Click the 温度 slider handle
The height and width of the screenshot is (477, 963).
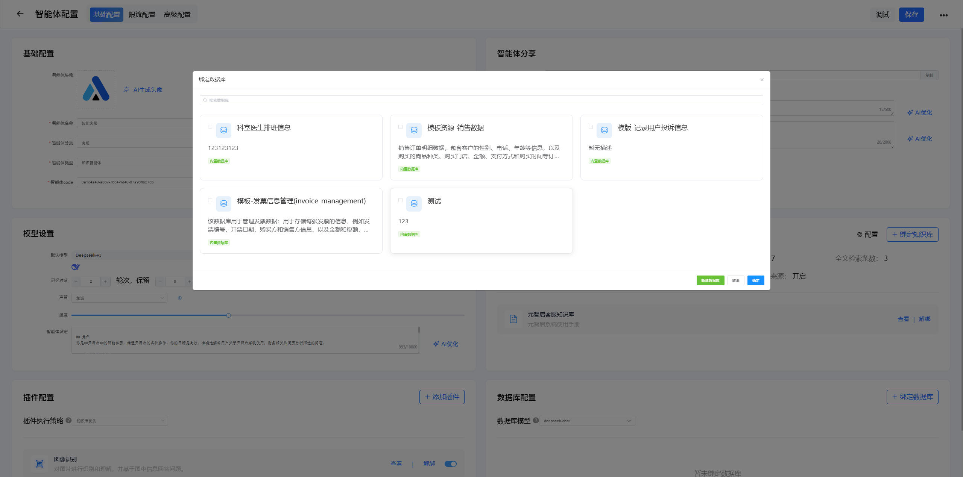[x=228, y=315]
